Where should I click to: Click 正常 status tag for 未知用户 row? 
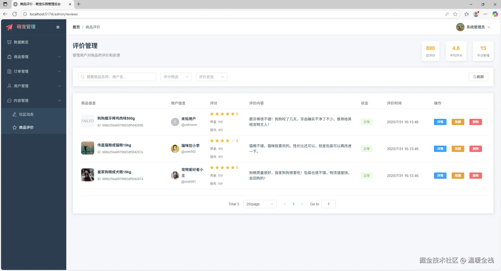pyautogui.click(x=367, y=122)
